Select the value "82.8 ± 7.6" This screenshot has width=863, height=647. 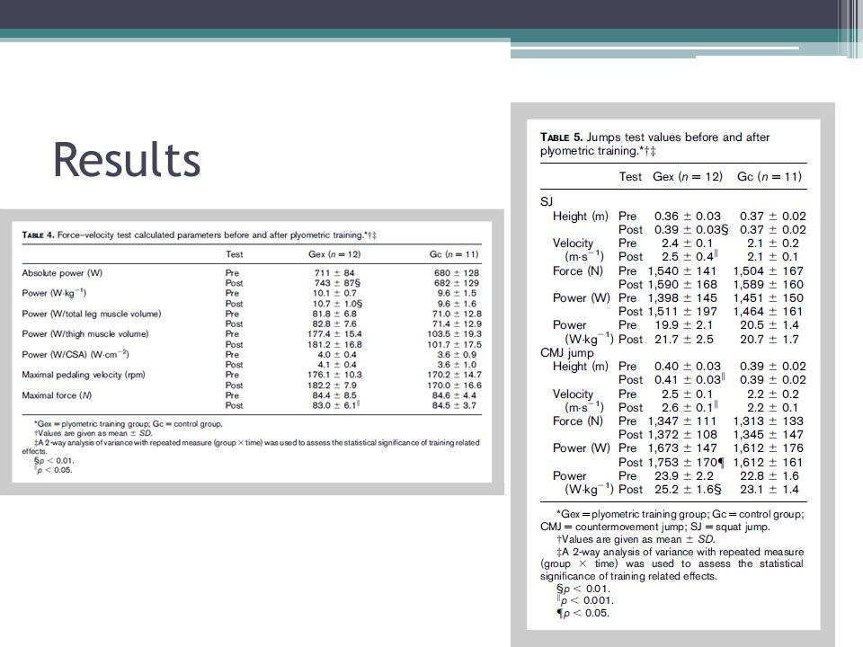pyautogui.click(x=334, y=324)
